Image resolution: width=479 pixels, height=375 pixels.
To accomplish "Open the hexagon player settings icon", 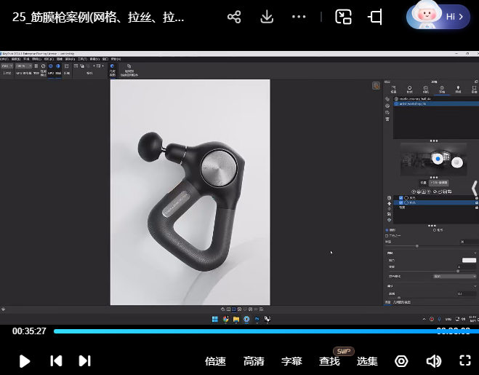I will (x=401, y=360).
